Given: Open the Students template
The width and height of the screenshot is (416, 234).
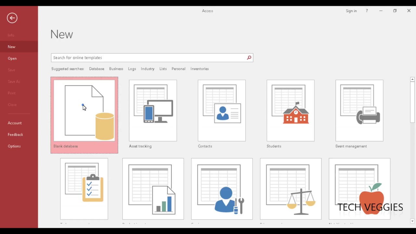Looking at the screenshot, I should click(x=291, y=110).
